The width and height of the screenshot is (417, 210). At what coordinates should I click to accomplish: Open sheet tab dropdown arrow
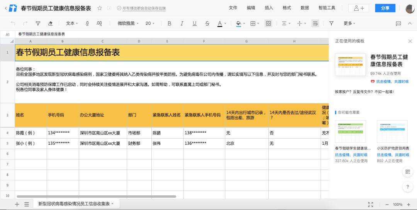(112, 204)
